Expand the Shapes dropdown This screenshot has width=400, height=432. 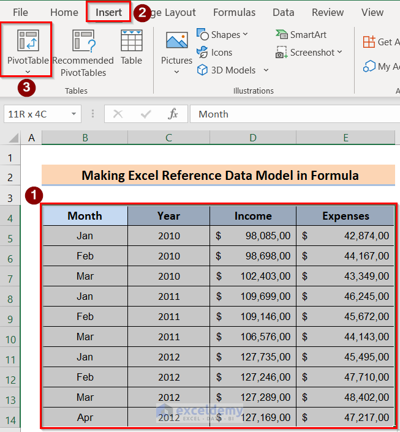coord(246,35)
